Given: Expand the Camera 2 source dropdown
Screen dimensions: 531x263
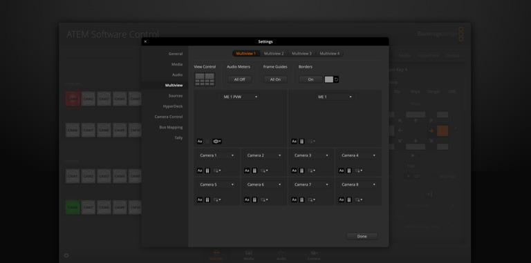Looking at the screenshot, I should click(x=264, y=155).
